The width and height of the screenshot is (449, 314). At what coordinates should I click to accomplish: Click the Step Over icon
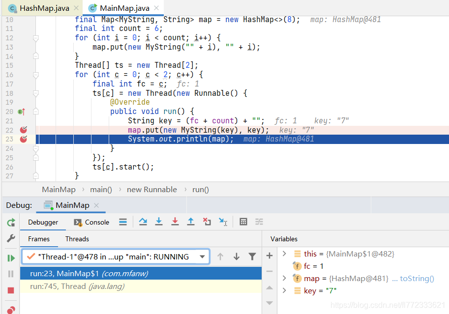click(143, 222)
